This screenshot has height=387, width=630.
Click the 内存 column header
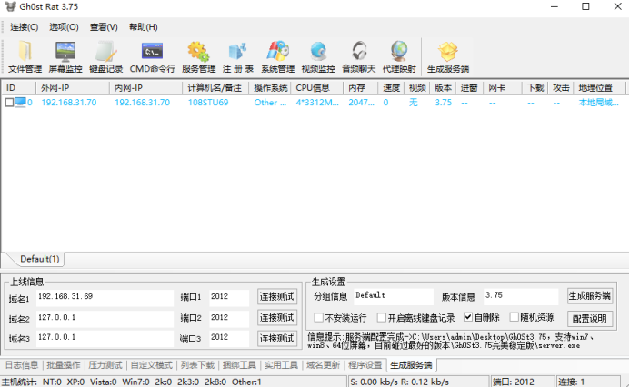click(x=361, y=87)
